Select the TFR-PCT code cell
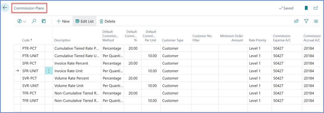Viewport: 324px width, 113px height. (33, 93)
